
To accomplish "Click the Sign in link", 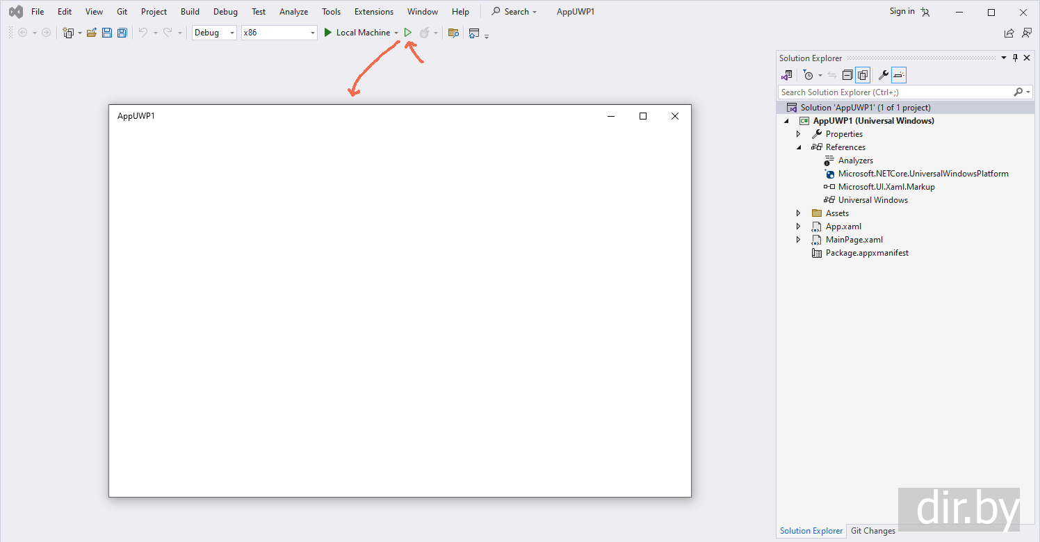I will click(902, 11).
